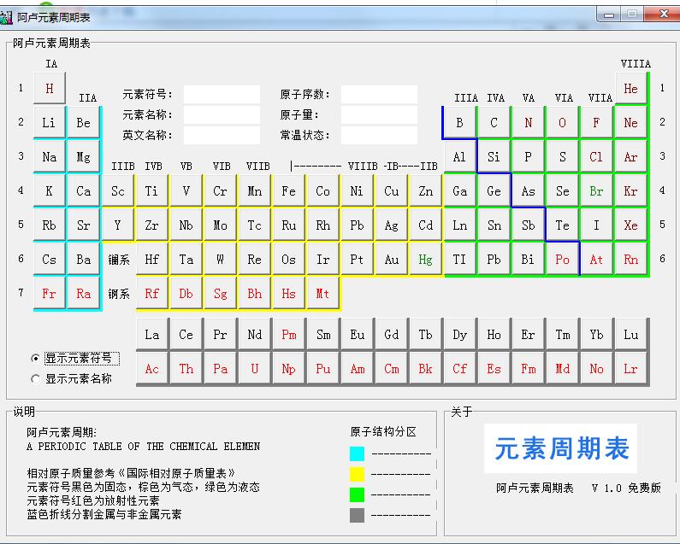
Task: Click the cyan legend color swatch
Action: point(357,453)
